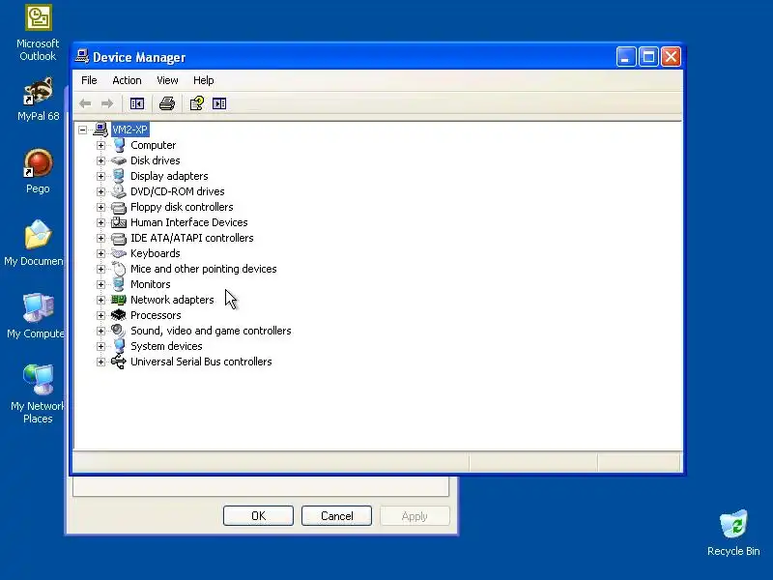Click the Keyboards icon
Image resolution: width=773 pixels, height=580 pixels.
119,253
